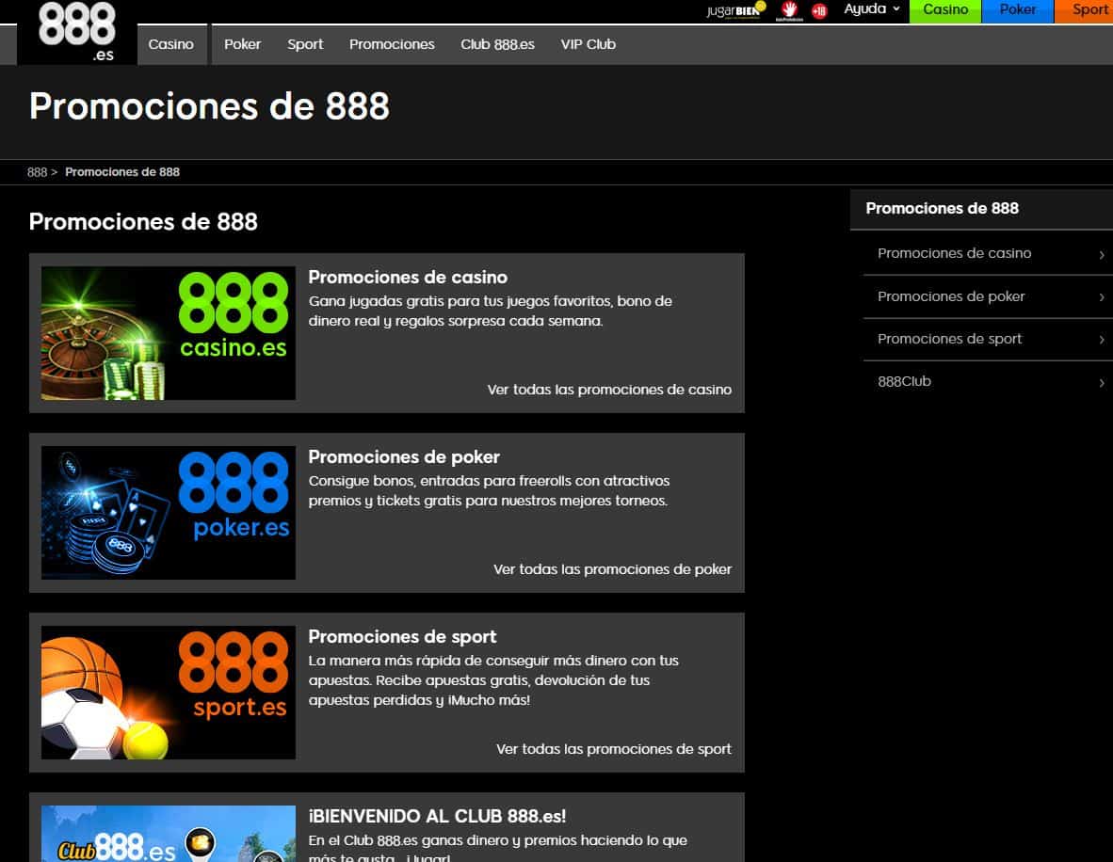Click the red hand self-exclusion icon
Viewport: 1113px width, 862px height.
click(x=789, y=10)
